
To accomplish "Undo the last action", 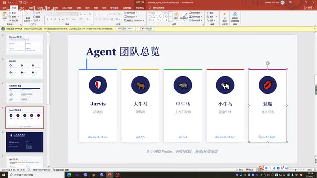I will click(9, 3).
